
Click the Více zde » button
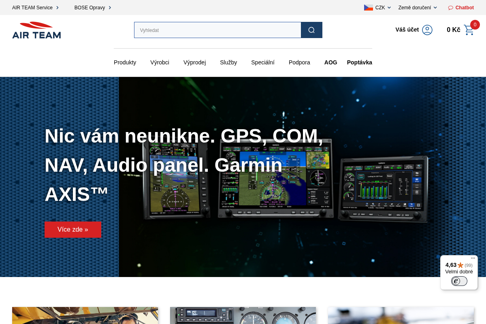click(73, 230)
